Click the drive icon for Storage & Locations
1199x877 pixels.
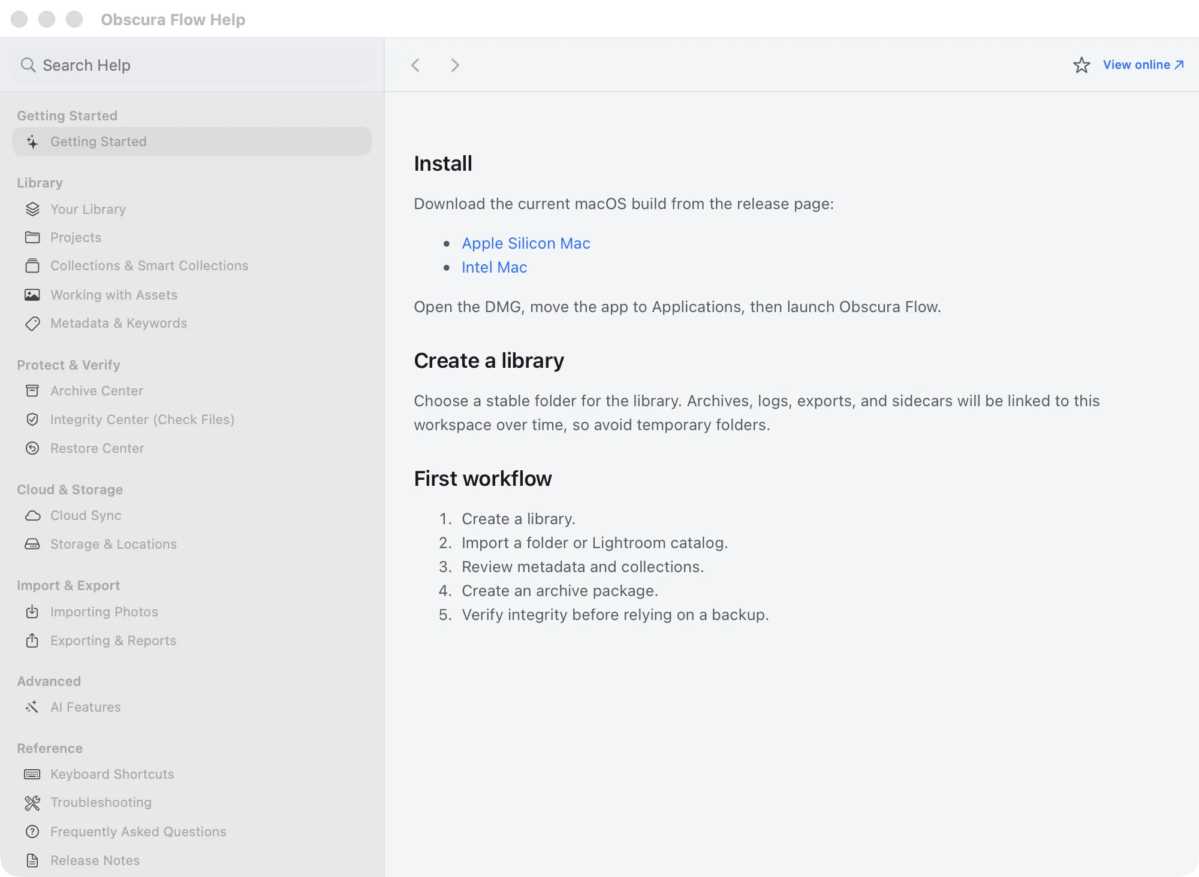(32, 544)
